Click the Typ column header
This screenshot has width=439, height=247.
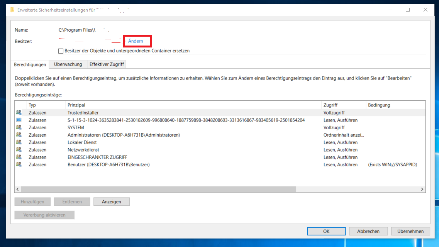(x=46, y=105)
